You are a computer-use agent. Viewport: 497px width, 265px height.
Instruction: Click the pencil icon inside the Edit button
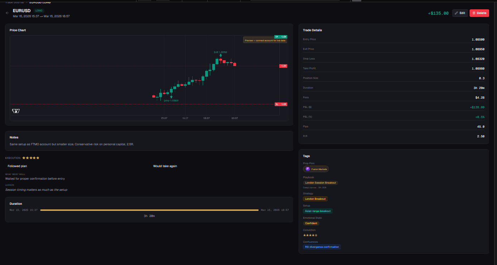[x=456, y=13]
